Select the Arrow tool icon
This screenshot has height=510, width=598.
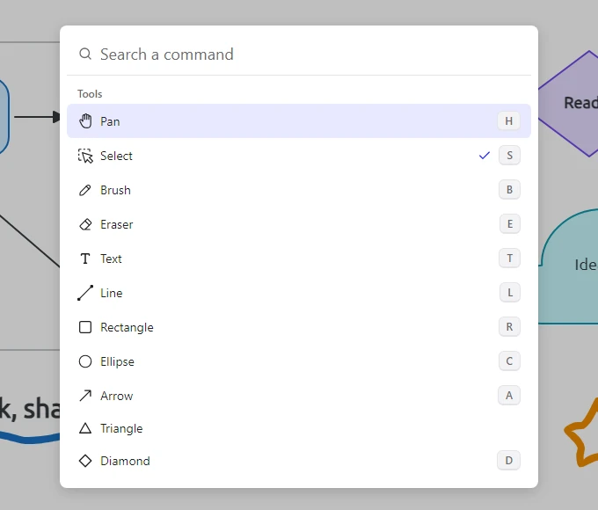tap(85, 396)
